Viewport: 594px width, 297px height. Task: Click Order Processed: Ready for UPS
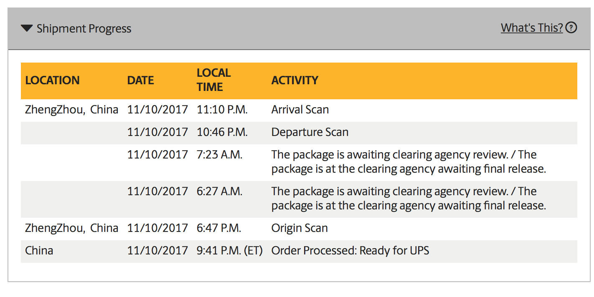[x=350, y=251]
